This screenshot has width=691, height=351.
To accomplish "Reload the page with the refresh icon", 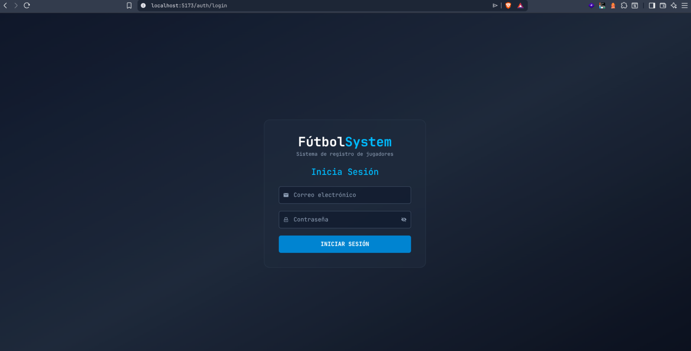I will 27,5.
